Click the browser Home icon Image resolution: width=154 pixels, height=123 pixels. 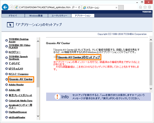coord(140,7)
